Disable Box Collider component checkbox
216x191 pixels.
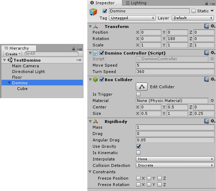click(101, 79)
